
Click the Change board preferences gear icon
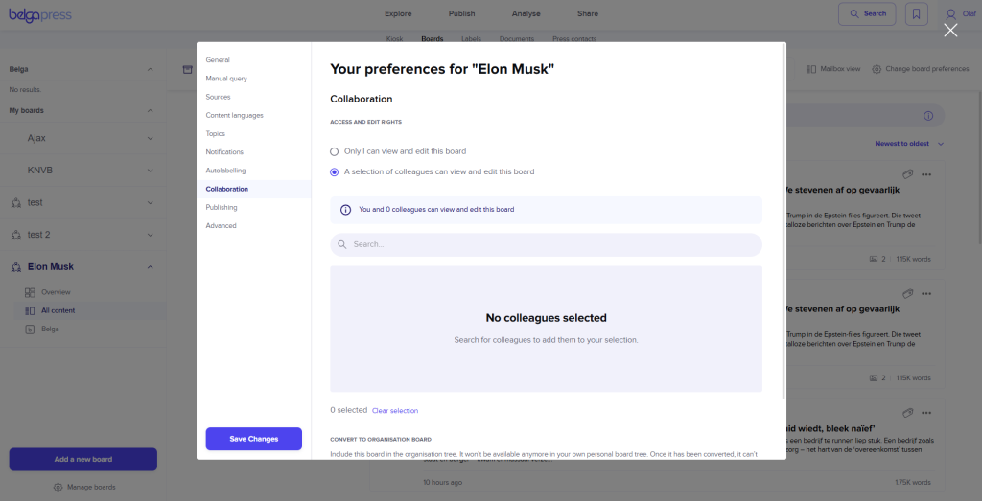click(877, 69)
